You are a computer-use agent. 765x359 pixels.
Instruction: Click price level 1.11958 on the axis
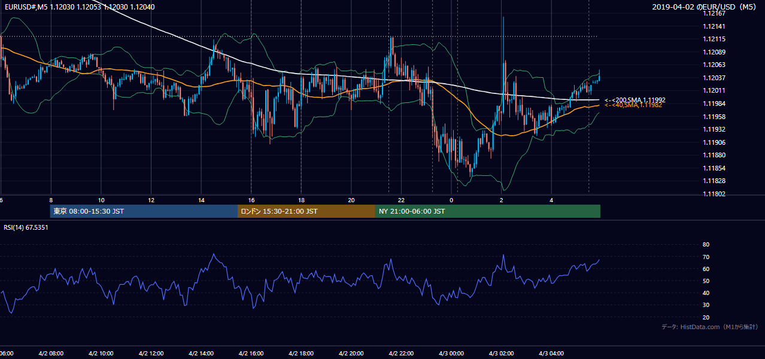pos(714,116)
